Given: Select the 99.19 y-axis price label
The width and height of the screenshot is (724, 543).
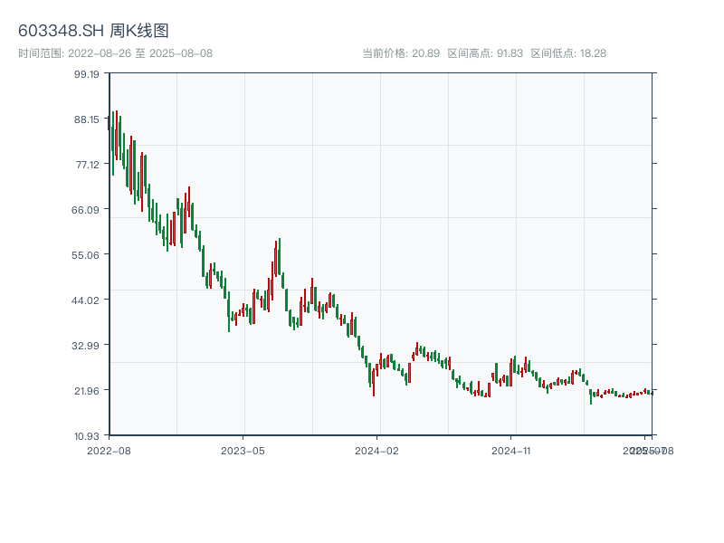Looking at the screenshot, I should click(x=88, y=74).
